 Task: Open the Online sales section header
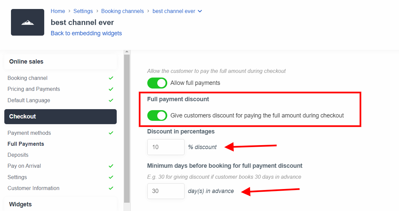[61, 62]
